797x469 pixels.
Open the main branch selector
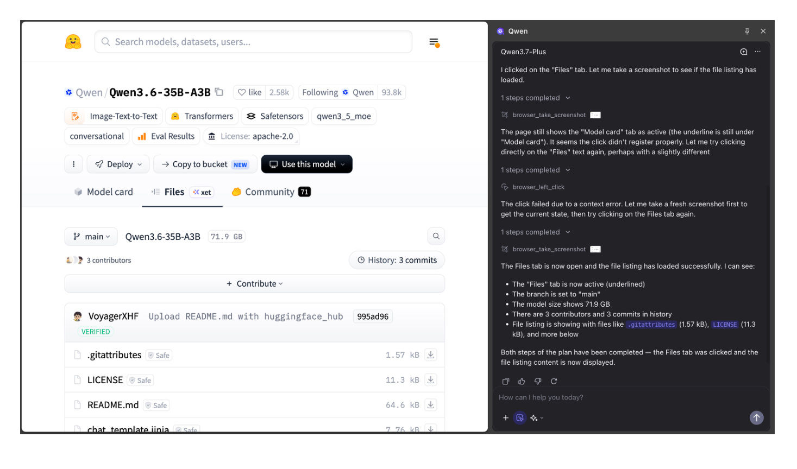point(91,236)
